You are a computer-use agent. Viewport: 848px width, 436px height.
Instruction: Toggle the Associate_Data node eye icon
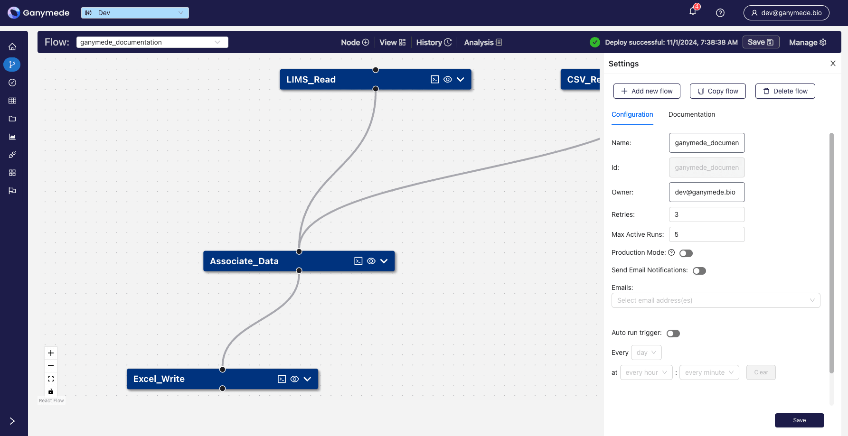[x=371, y=261]
